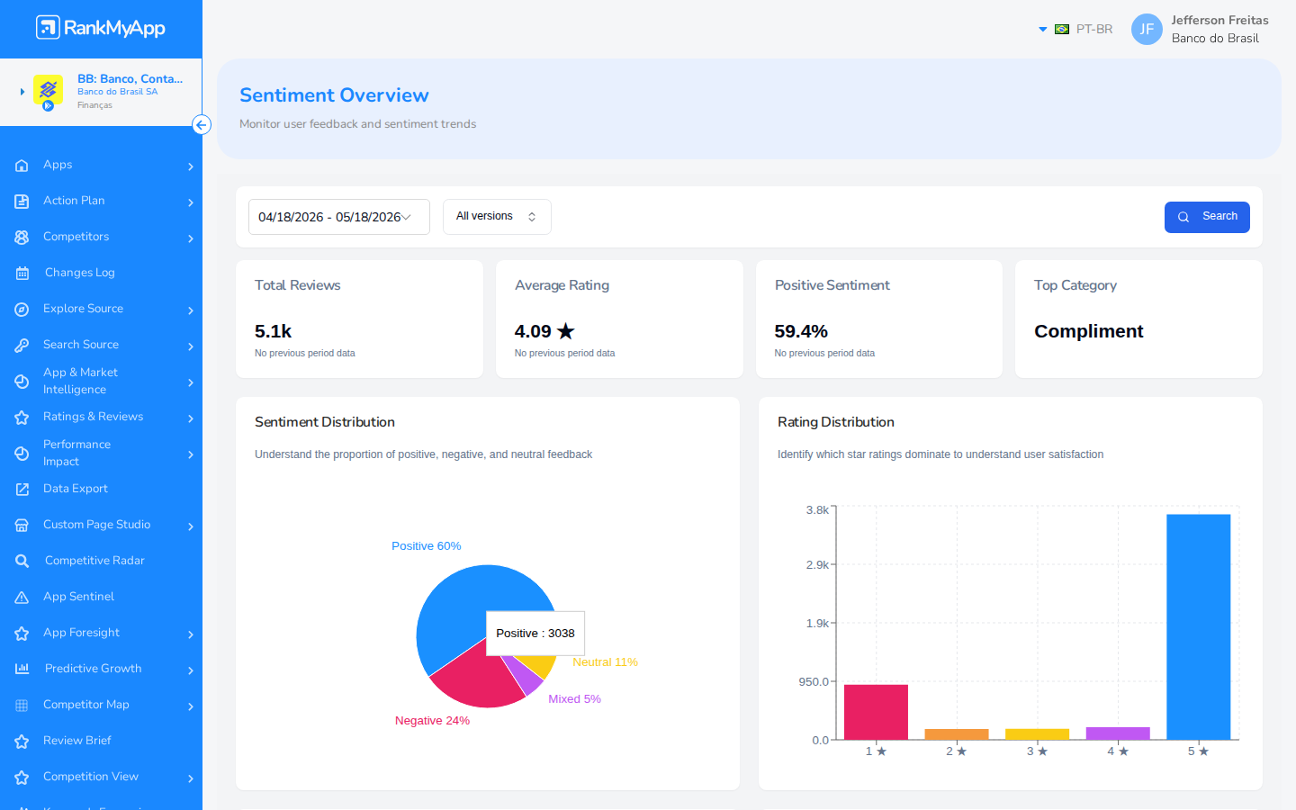This screenshot has width=1296, height=810.
Task: Click the RankMyApp logo
Action: 101,28
